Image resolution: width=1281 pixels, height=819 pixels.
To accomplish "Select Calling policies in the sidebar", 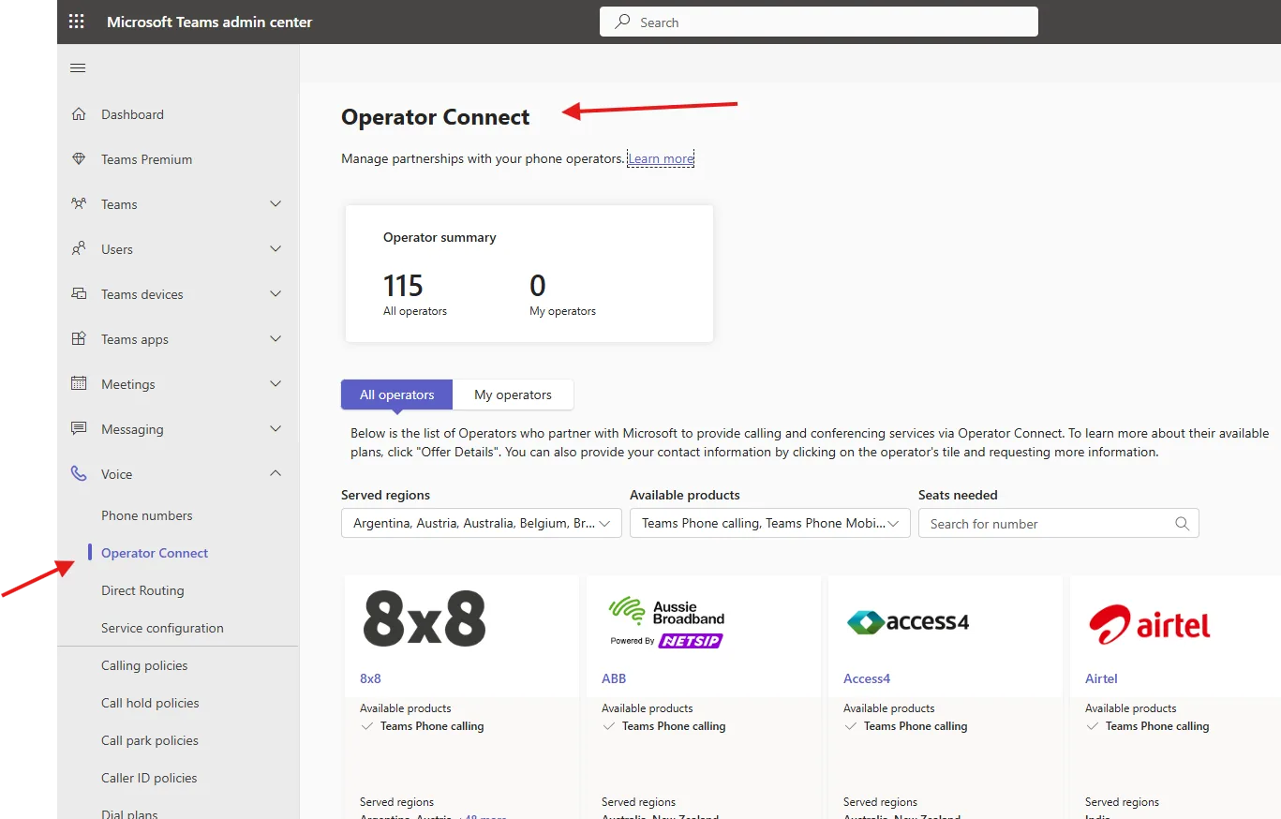I will coord(144,665).
